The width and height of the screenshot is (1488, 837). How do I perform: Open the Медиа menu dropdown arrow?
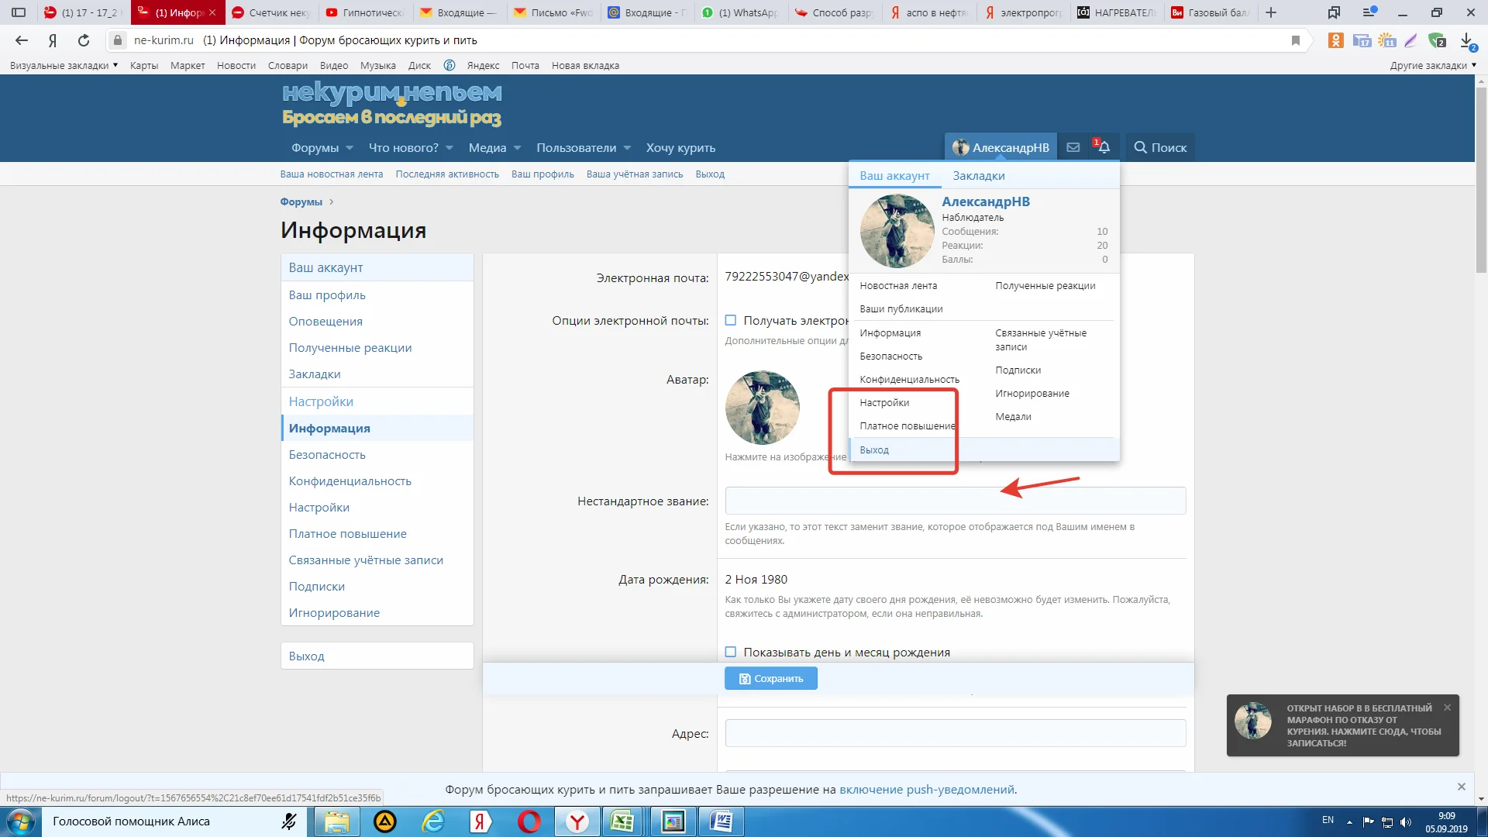point(517,148)
